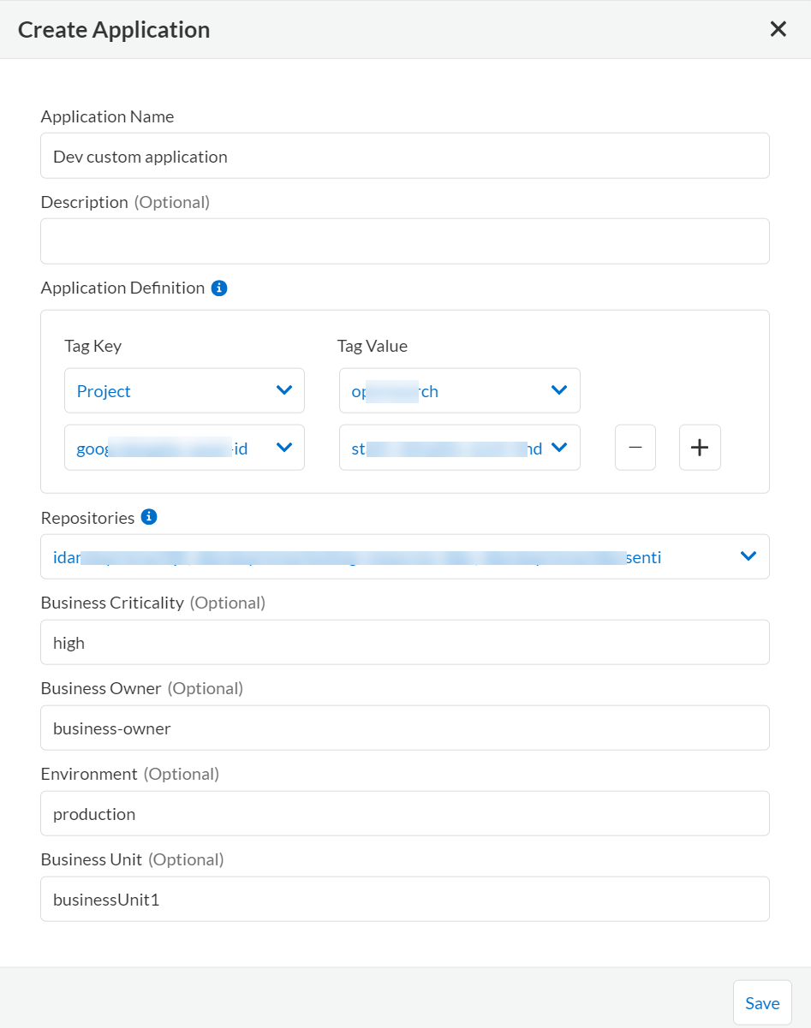Click the Business Owner field
The width and height of the screenshot is (811, 1028).
pos(405,728)
